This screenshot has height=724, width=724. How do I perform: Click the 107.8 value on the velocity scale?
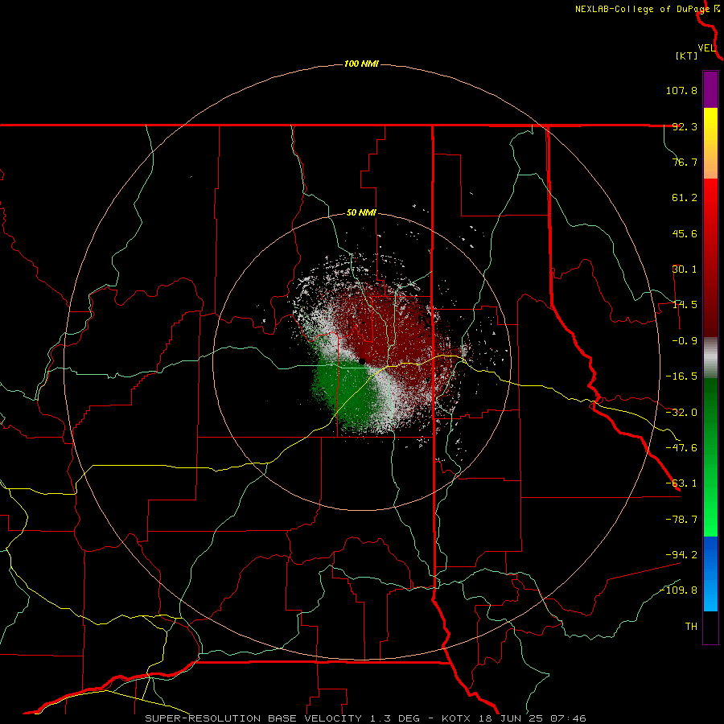click(681, 90)
